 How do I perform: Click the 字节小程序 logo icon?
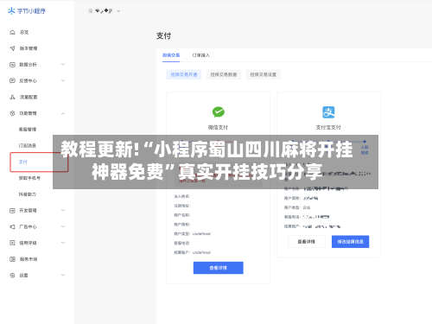11,11
